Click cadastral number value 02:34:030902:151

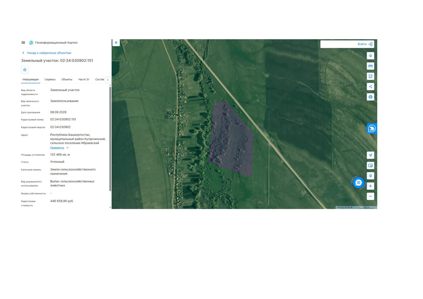point(63,119)
